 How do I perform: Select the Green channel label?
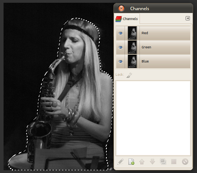click(146, 47)
